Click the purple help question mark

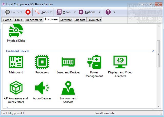pos(108,12)
